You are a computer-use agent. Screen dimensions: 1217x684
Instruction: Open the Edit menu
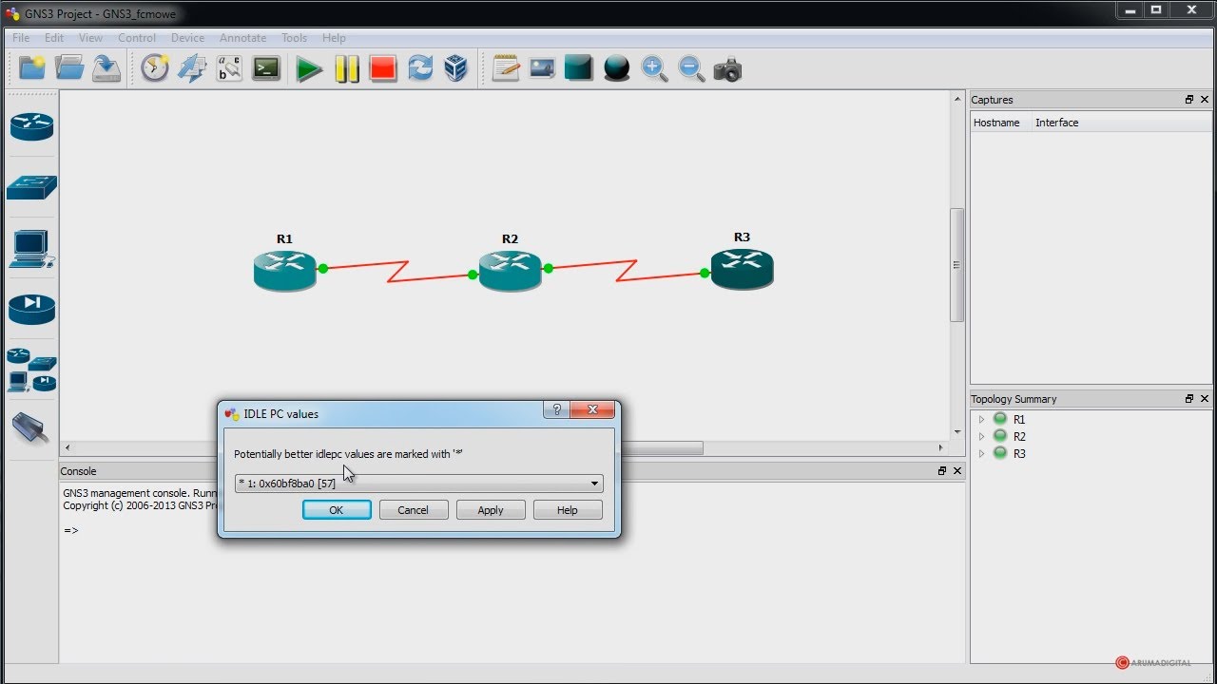click(x=54, y=38)
